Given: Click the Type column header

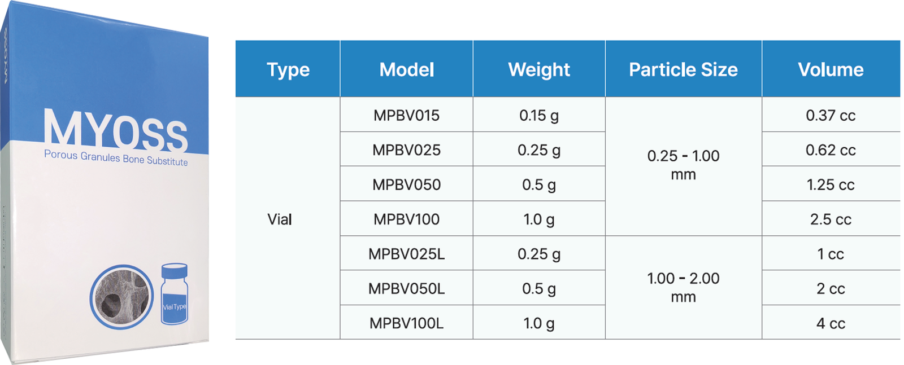Looking at the screenshot, I should 288,69.
